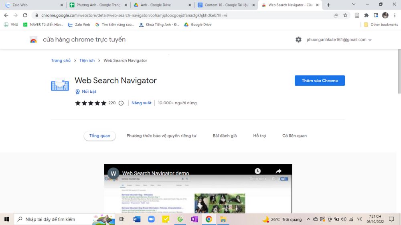Go back to the previous page
401x225 pixels.
(x=6, y=15)
